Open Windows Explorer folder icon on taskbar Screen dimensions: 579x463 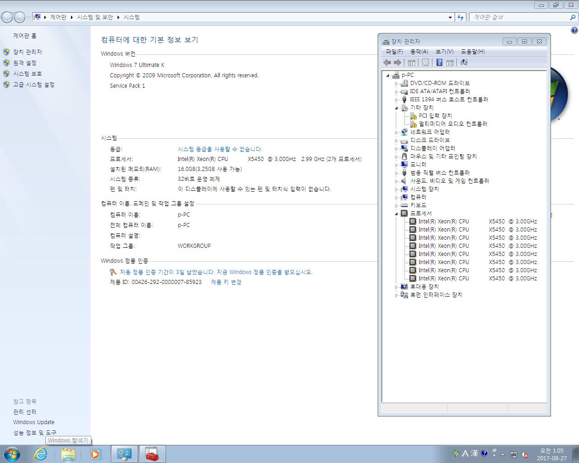click(x=68, y=454)
